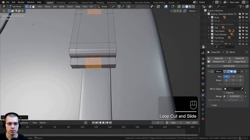Select vertex select mode icon
250x140 pixels.
pyautogui.click(x=27, y=7)
